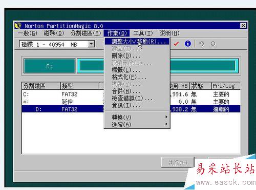Expand the 轉換(V) submenu
256x190 pixels.
tap(137, 118)
